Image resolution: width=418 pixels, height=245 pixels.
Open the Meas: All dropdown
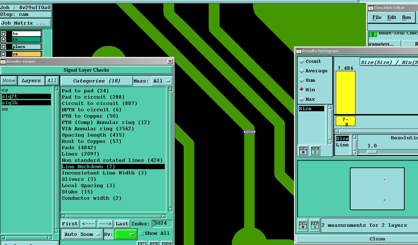(x=162, y=81)
